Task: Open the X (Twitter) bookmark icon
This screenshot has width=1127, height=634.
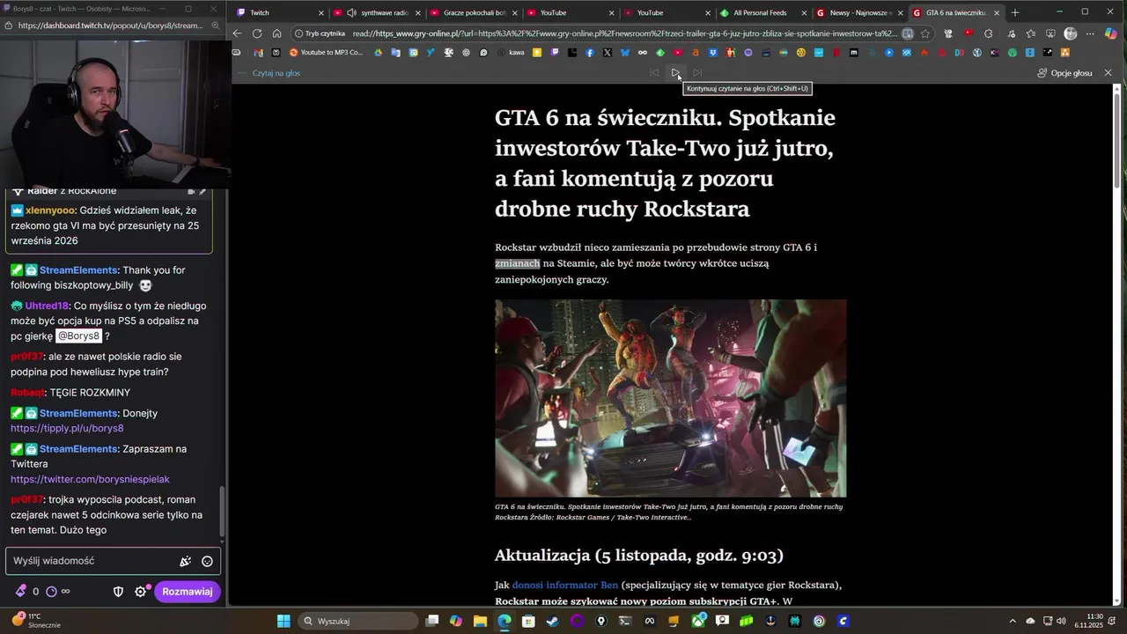Action: coord(608,53)
